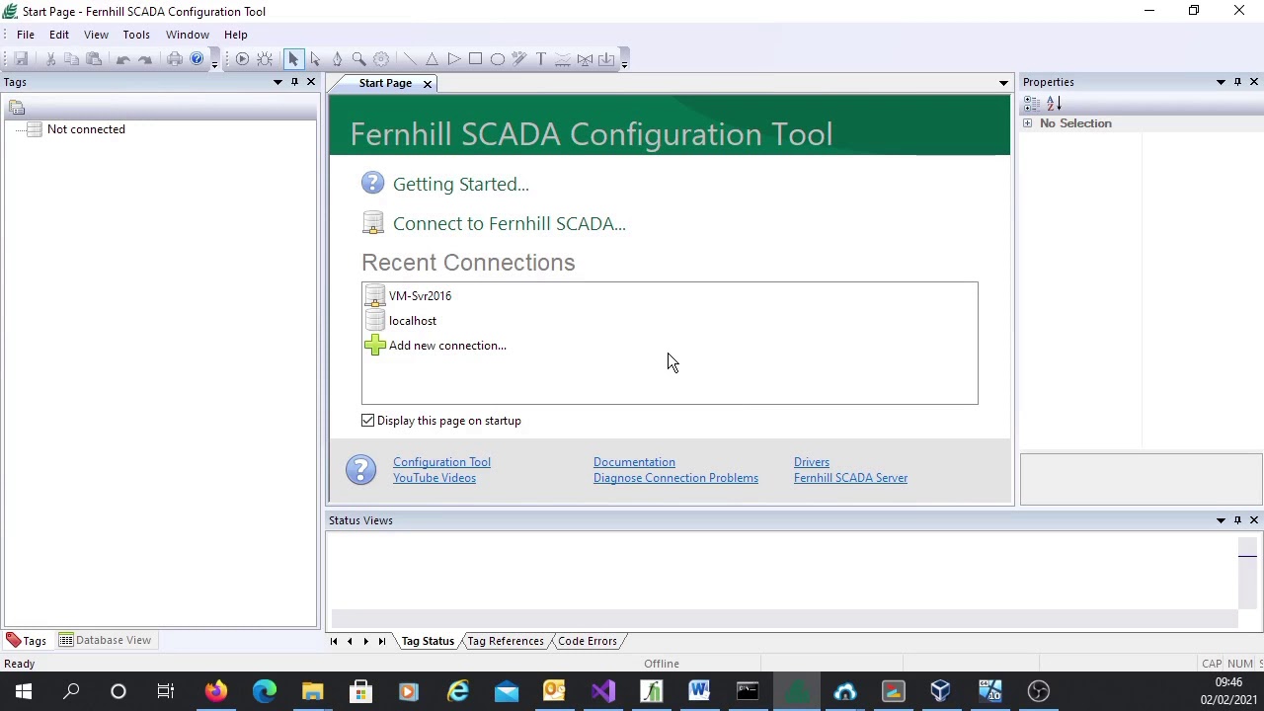Open the Tools menu
The image size is (1264, 711).
pyautogui.click(x=136, y=35)
